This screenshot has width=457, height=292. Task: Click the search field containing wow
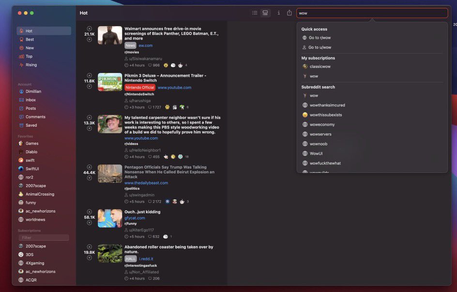click(372, 13)
